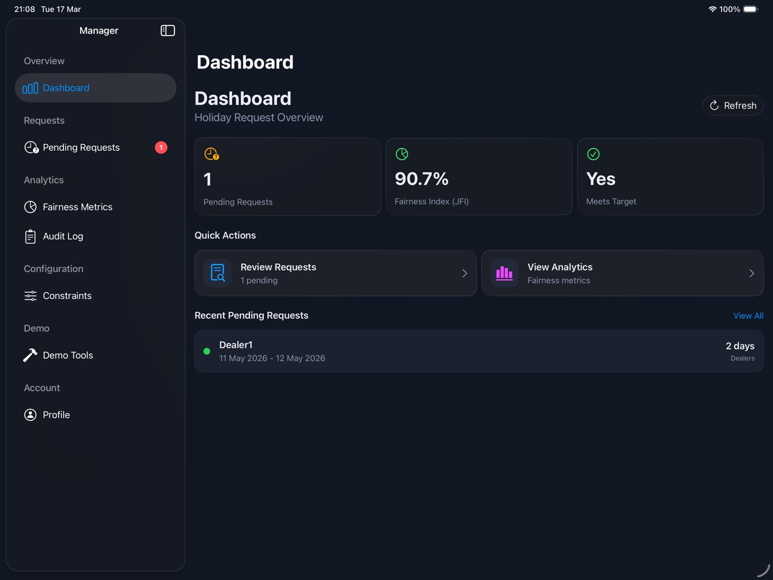Click the Pending Requests clock icon in sidebar
The height and width of the screenshot is (580, 773).
31,147
